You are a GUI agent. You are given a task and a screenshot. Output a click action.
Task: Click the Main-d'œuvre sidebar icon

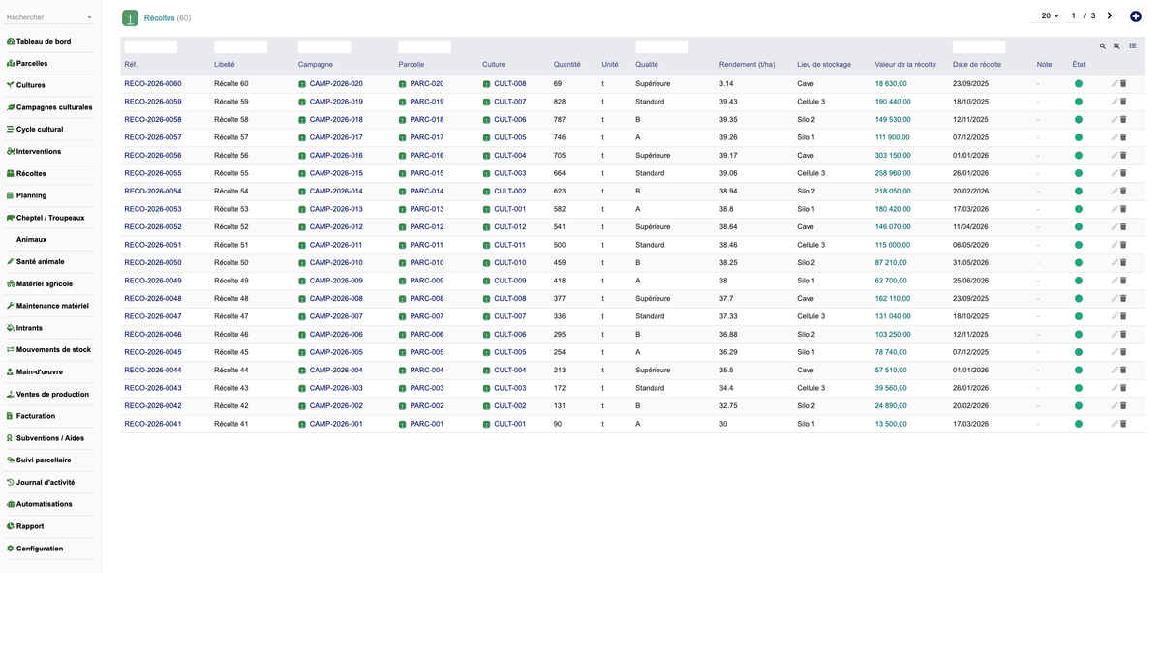[x=11, y=372]
